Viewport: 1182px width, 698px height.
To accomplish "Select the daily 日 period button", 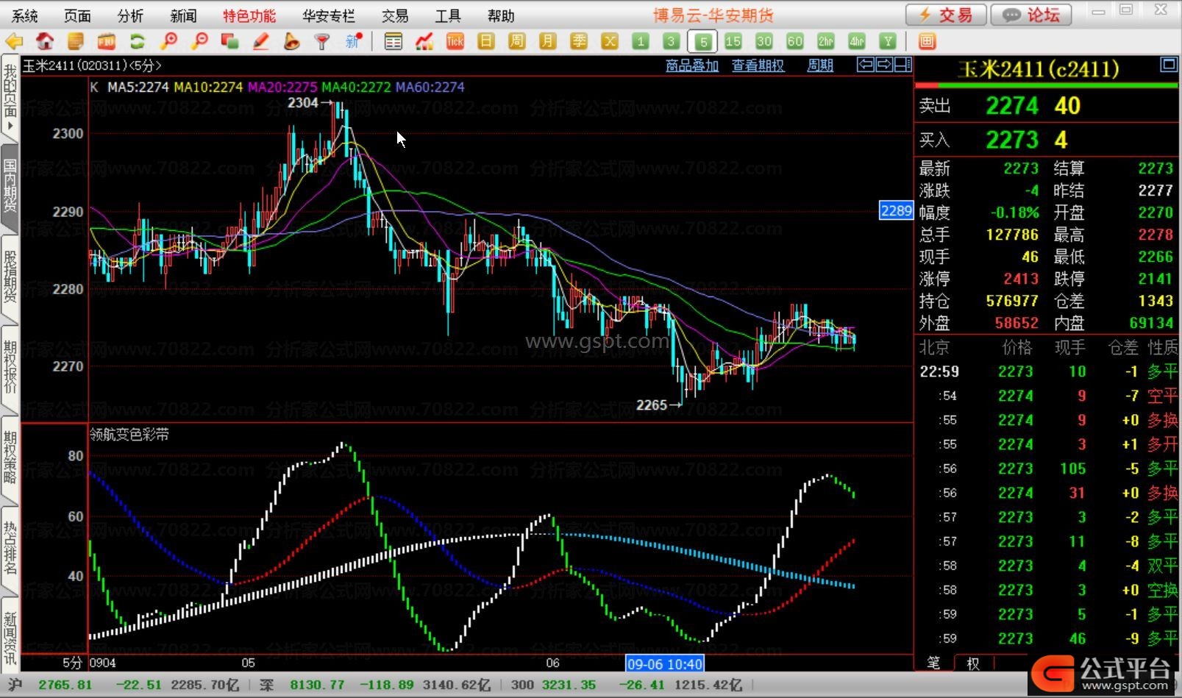I will (x=486, y=41).
